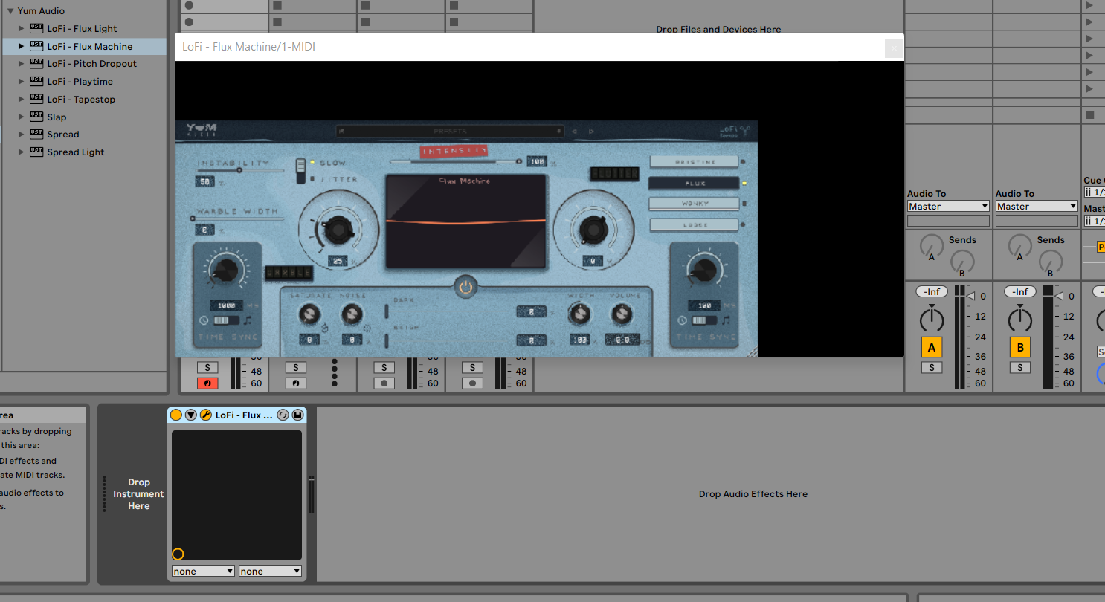This screenshot has width=1105, height=602.
Task: Click the Intensity value field showing 100
Action: (x=537, y=161)
